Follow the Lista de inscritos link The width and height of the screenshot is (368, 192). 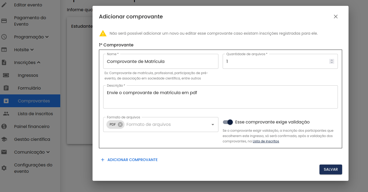coord(266,141)
